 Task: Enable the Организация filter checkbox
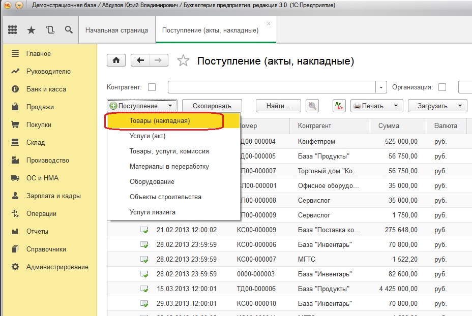pyautogui.click(x=442, y=87)
